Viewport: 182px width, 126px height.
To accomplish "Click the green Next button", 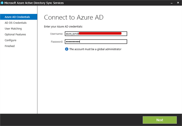I will point(160,120).
